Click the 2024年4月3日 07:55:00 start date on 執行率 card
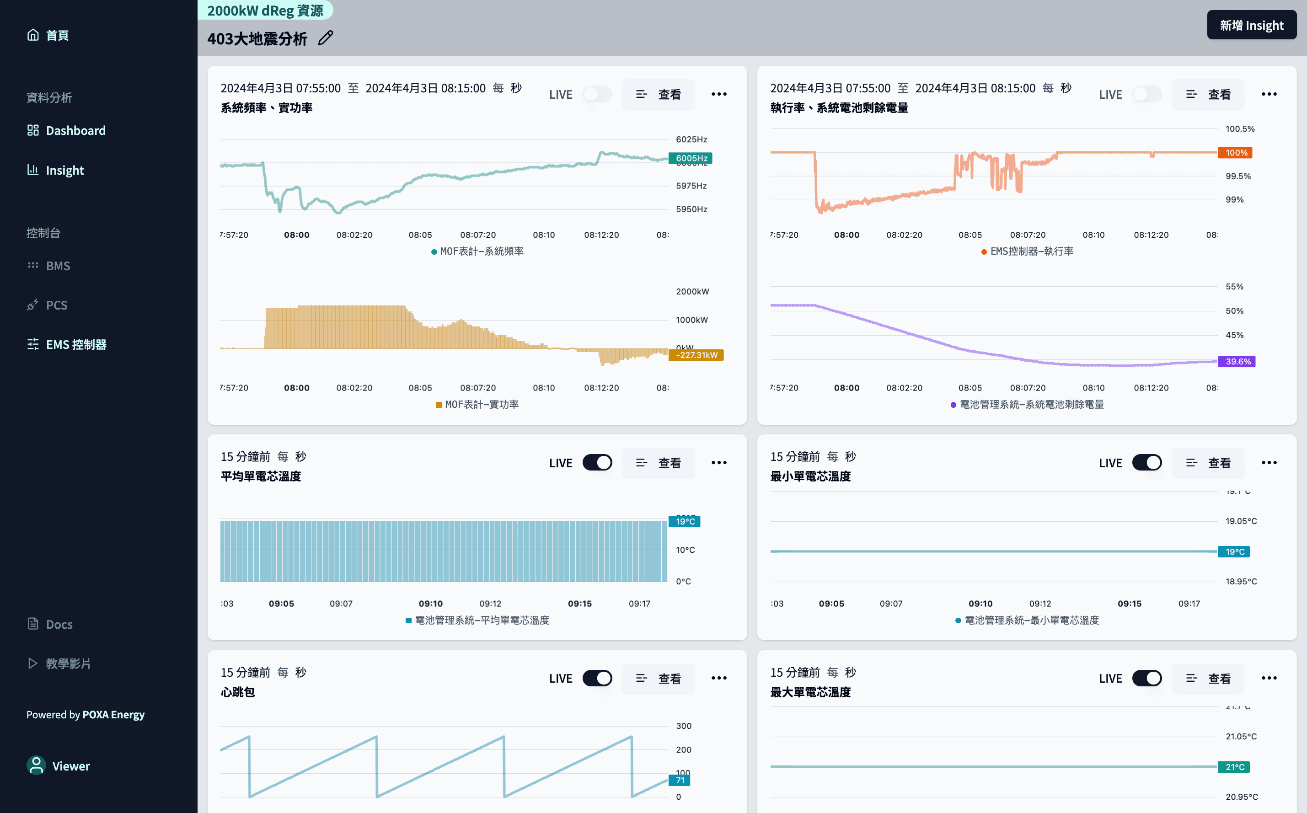Viewport: 1307px width, 813px height. coord(830,88)
